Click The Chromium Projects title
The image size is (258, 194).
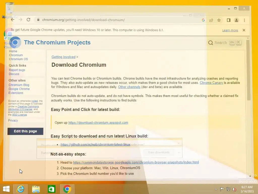57,42
